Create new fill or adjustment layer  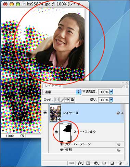click(96, 163)
